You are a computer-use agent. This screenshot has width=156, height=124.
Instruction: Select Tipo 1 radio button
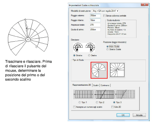[80, 102]
